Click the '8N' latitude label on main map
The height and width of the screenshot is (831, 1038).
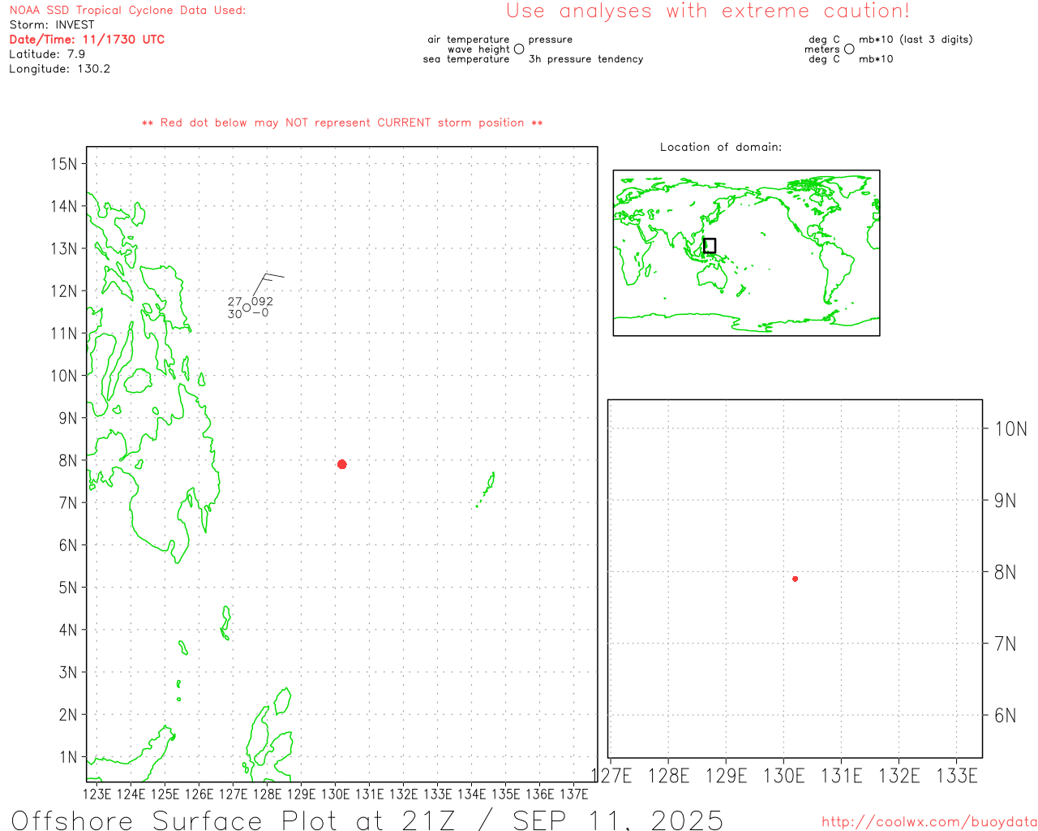pyautogui.click(x=67, y=461)
